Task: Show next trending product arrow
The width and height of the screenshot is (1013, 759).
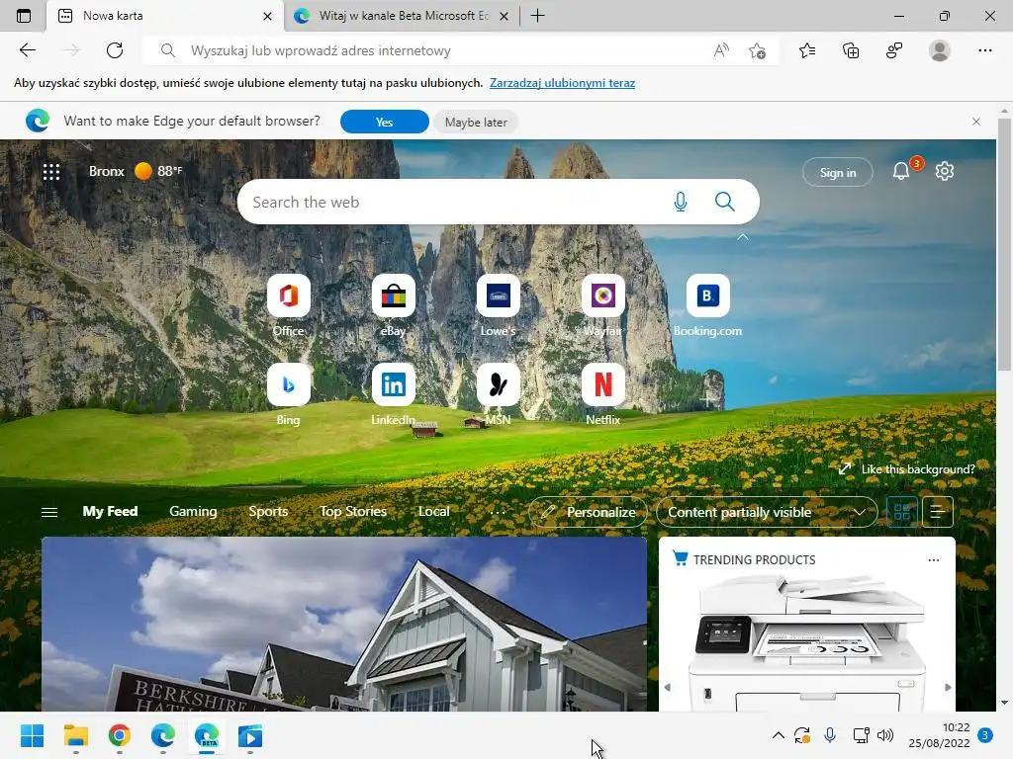Action: pyautogui.click(x=948, y=688)
